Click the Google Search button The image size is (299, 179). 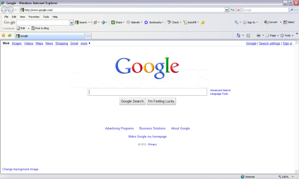pos(132,101)
